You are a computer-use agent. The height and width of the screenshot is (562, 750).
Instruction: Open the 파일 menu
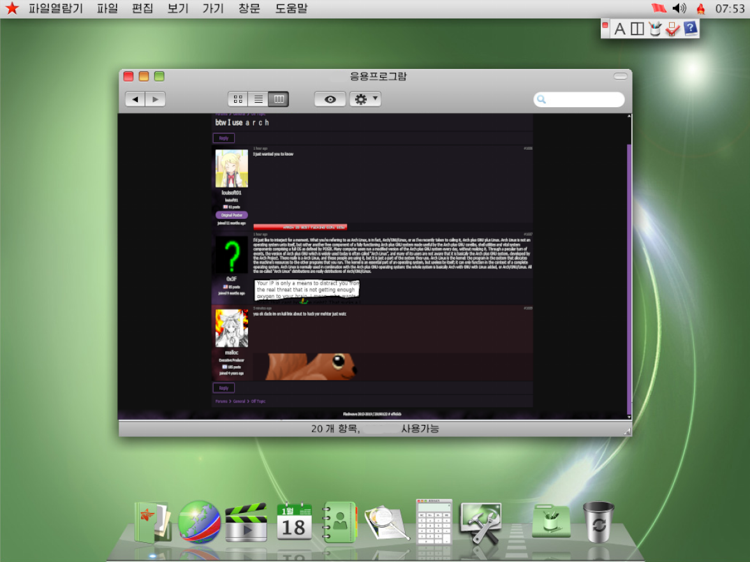(107, 8)
